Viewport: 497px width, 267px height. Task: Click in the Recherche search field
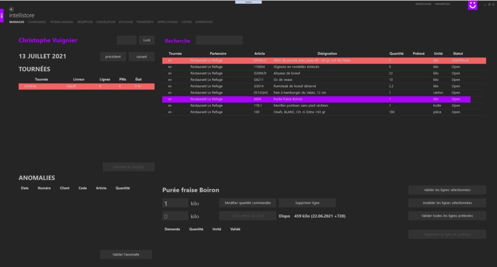(x=219, y=40)
